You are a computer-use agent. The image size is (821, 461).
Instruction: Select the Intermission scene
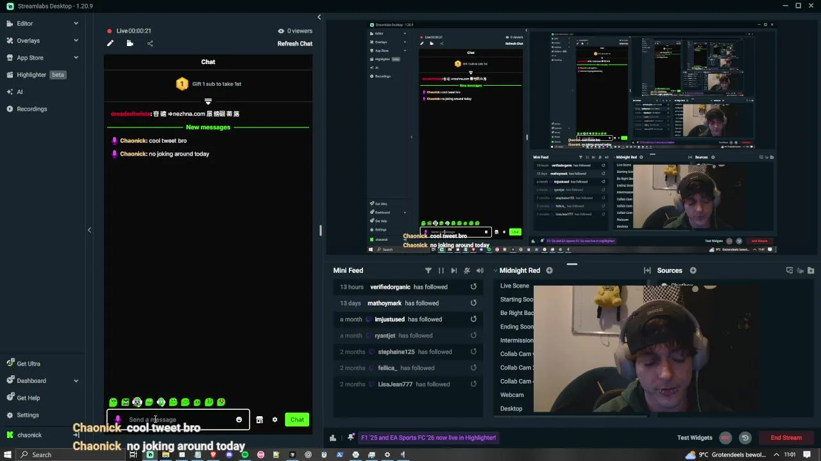point(516,340)
